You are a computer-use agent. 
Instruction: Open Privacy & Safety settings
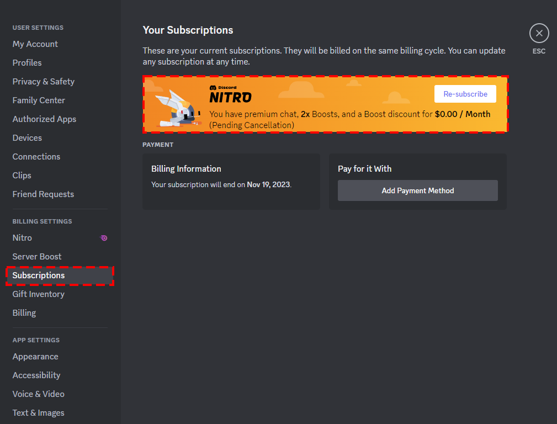[x=43, y=81]
